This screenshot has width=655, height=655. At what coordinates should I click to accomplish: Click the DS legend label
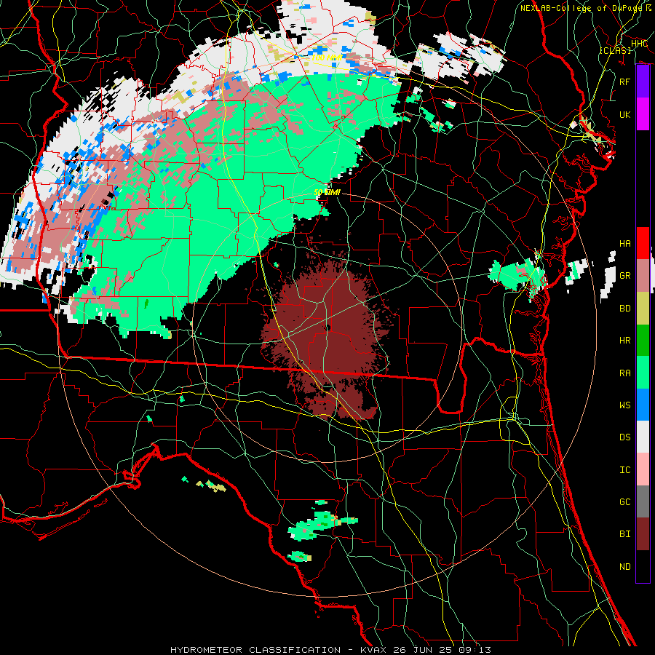(624, 437)
